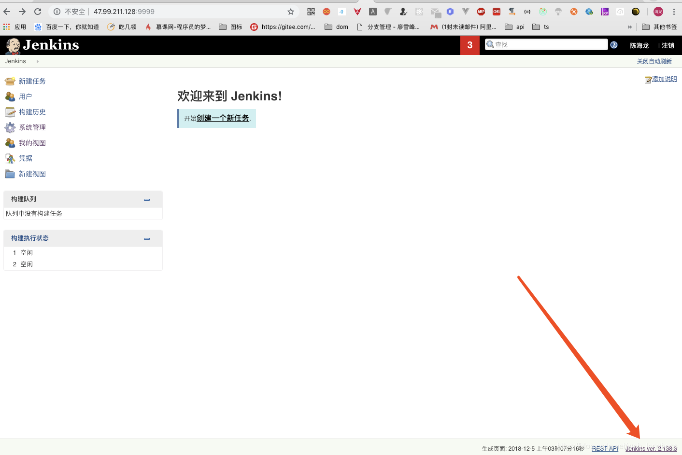The image size is (682, 455).
Task: Open the 用户 menu link
Action: coord(25,97)
